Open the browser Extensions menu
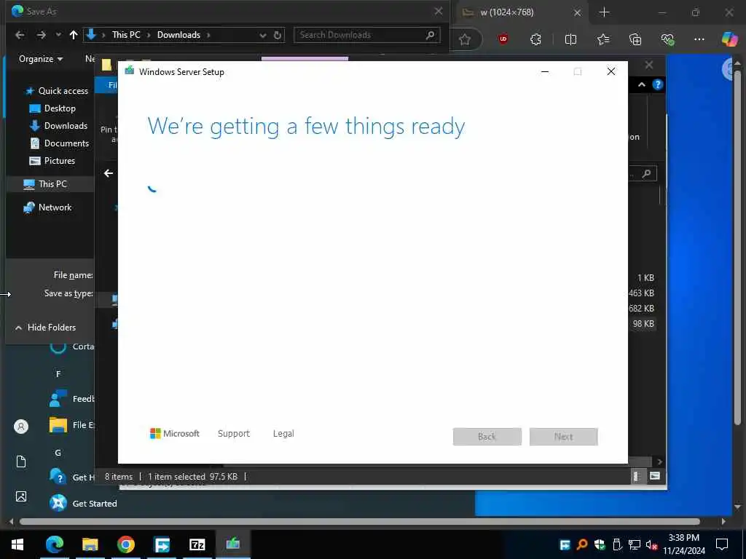Screen dimensions: 746x559 click(535, 39)
